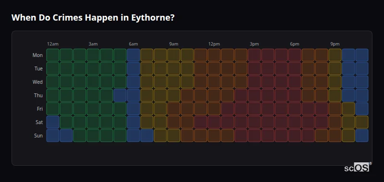Image resolution: width=384 pixels, height=182 pixels.
Task: Click the Sunday 3am green cell
Action: [93, 136]
